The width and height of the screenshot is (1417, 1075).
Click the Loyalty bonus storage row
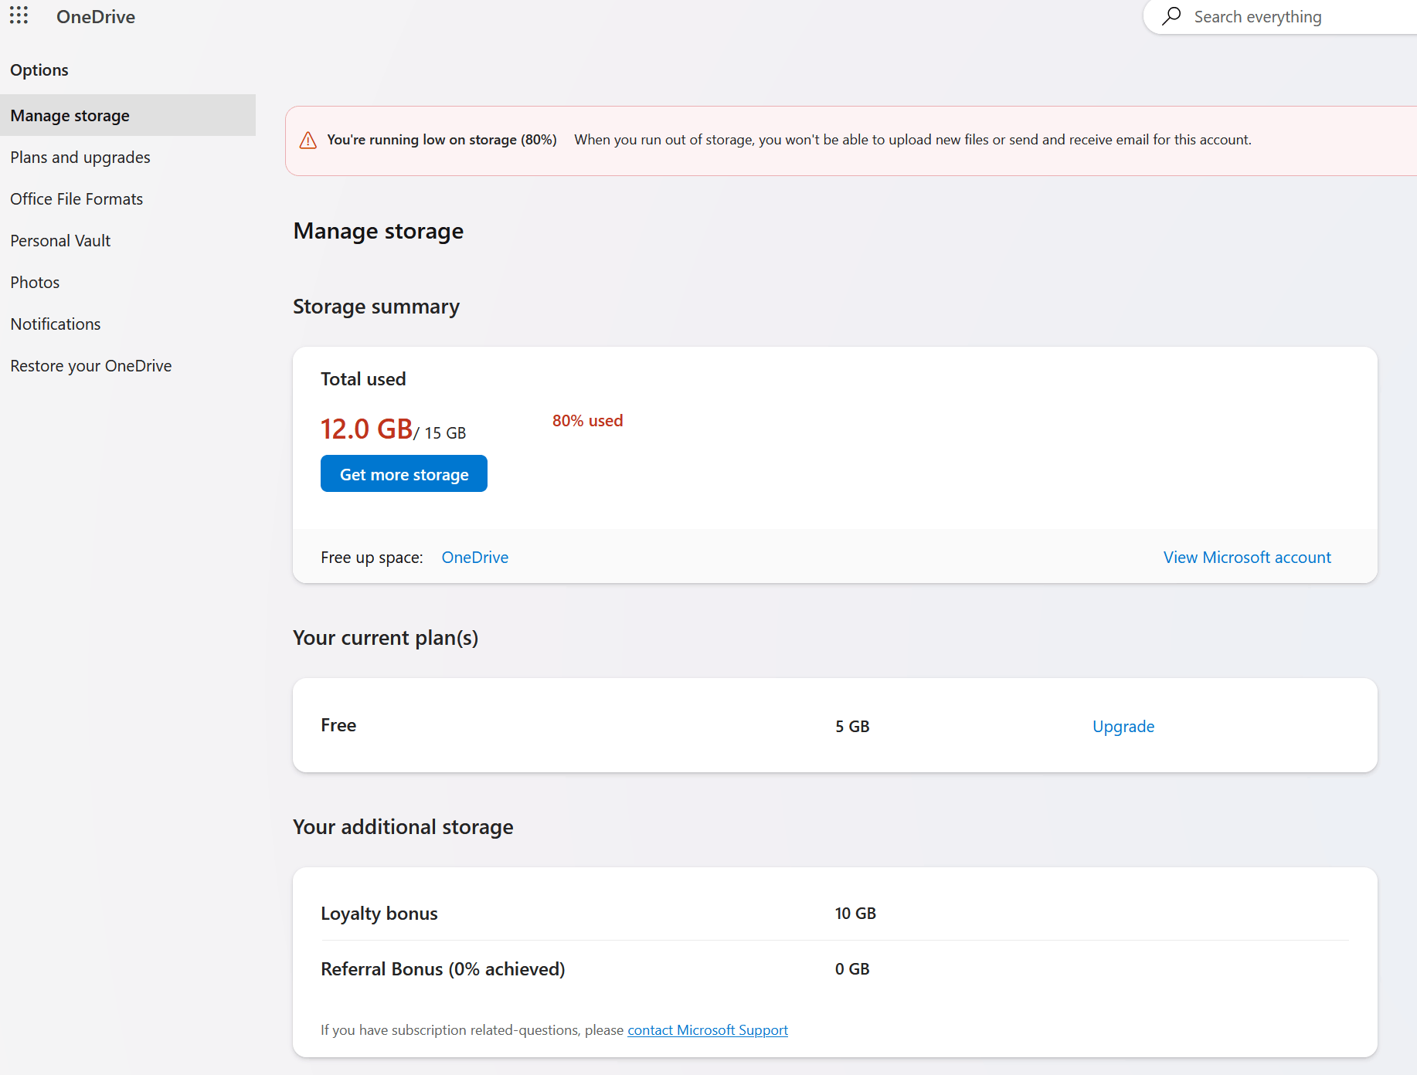tap(379, 914)
